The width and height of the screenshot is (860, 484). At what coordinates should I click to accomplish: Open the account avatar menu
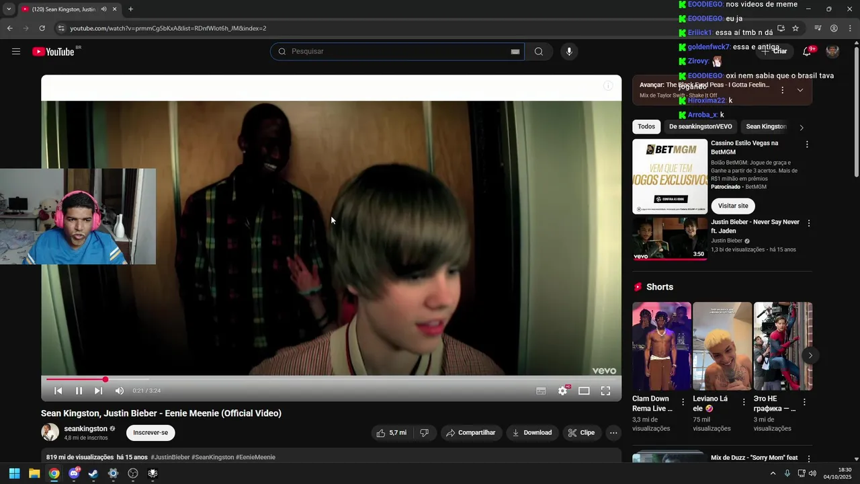tap(832, 52)
